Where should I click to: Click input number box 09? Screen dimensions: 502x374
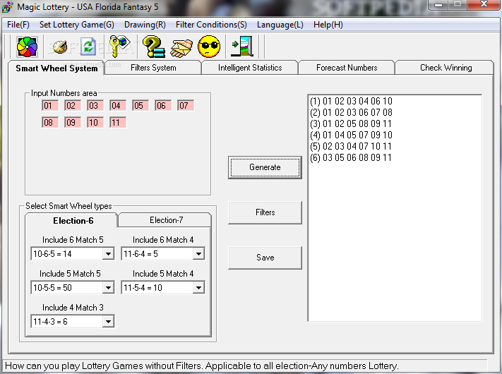coord(73,123)
